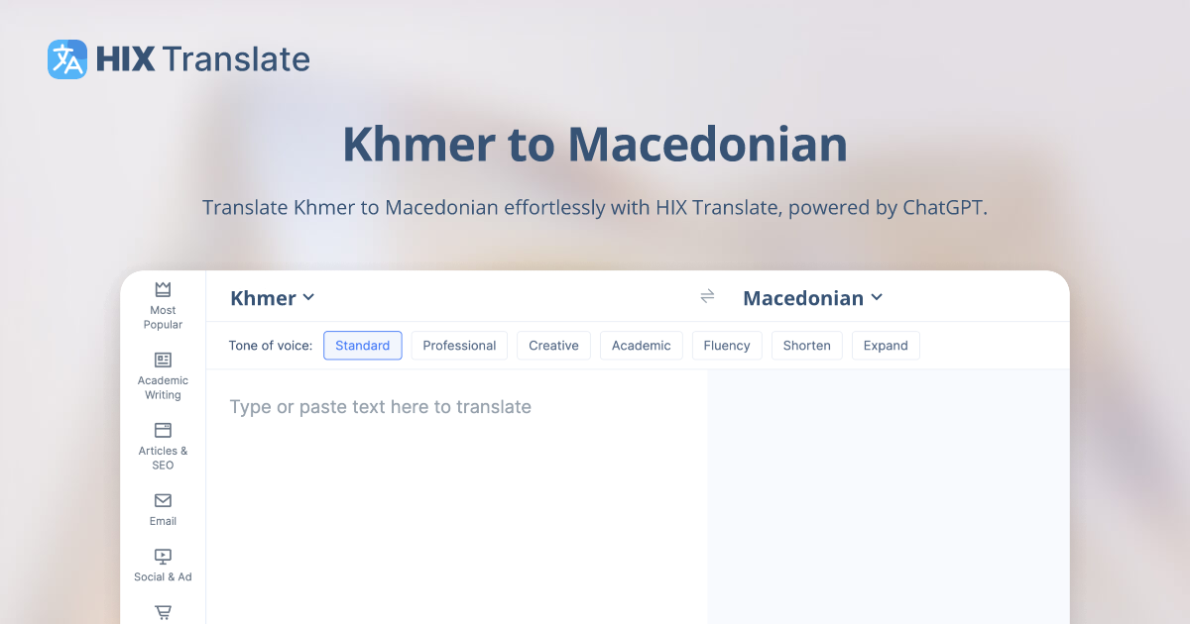
Task: Open the Social & Ad icon
Action: pos(162,556)
